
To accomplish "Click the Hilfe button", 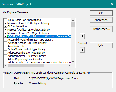I will click(x=101, y=45).
